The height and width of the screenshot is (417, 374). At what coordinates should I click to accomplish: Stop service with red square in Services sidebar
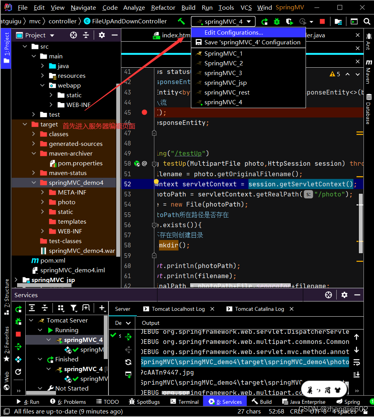point(18,334)
